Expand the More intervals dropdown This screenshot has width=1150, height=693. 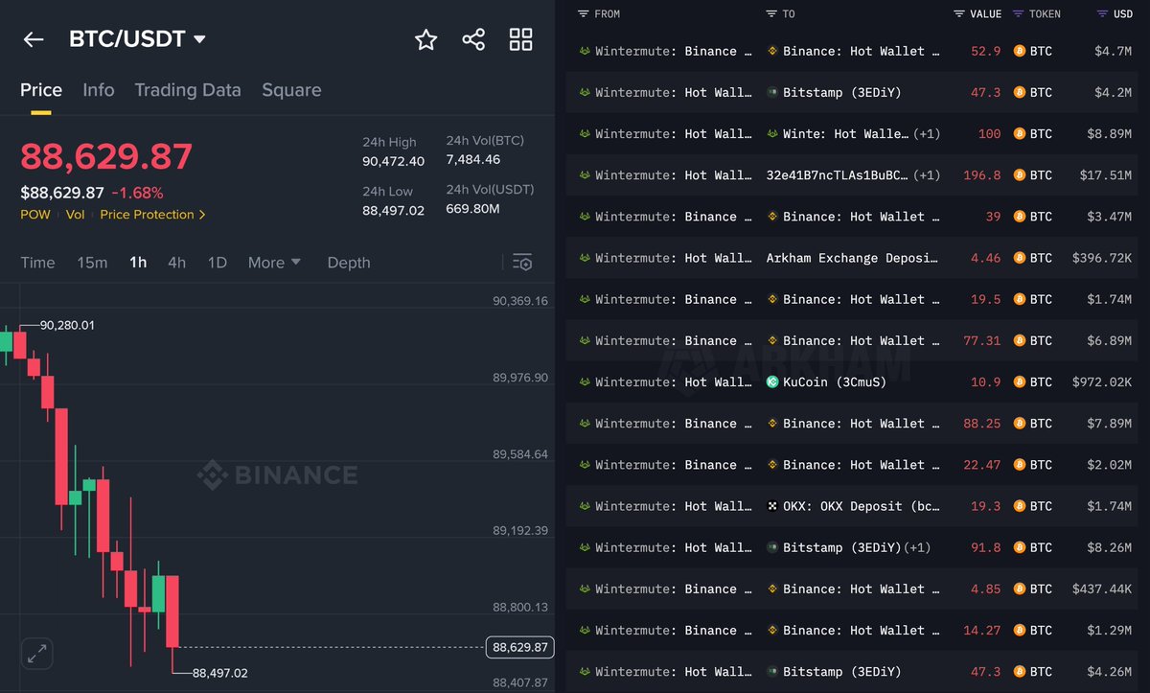click(x=274, y=263)
